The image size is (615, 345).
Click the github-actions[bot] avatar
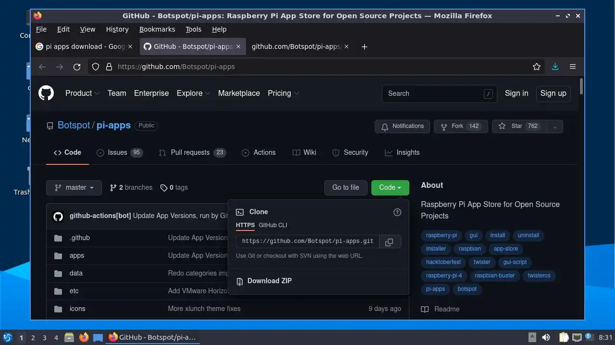click(x=58, y=216)
